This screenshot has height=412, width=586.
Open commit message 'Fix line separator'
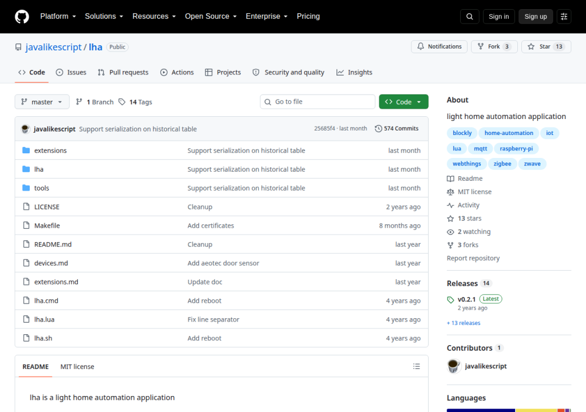213,319
